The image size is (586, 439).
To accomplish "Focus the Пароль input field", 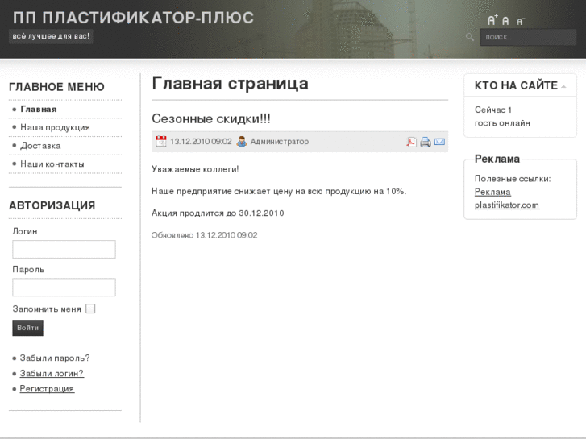I will (64, 288).
